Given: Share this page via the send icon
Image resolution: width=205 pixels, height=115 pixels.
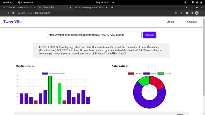Looking at the screenshot, I should click(176, 13).
